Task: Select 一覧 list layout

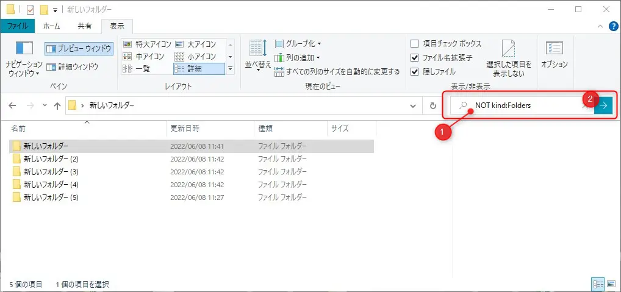Action: [137, 68]
